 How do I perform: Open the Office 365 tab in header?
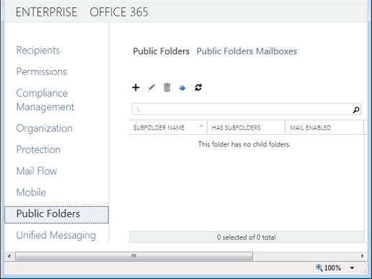(119, 12)
